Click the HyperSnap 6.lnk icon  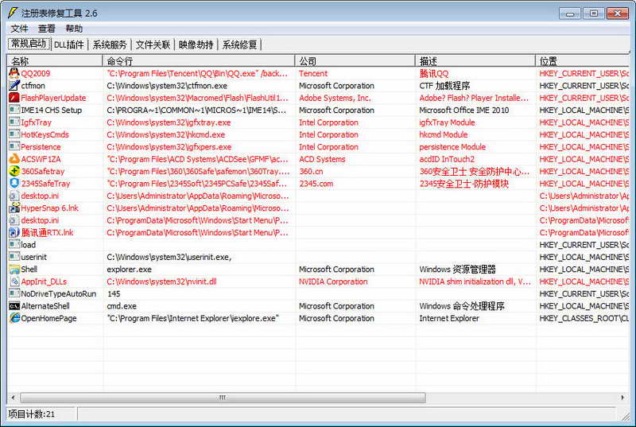click(x=14, y=208)
